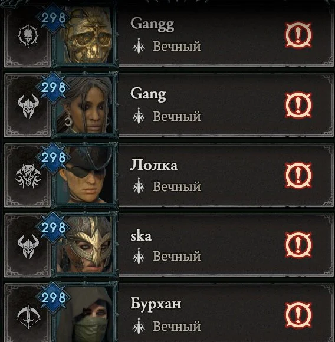This screenshot has height=342, width=335.
Task: Open the warning icon on Лолка's row
Action: tap(298, 175)
